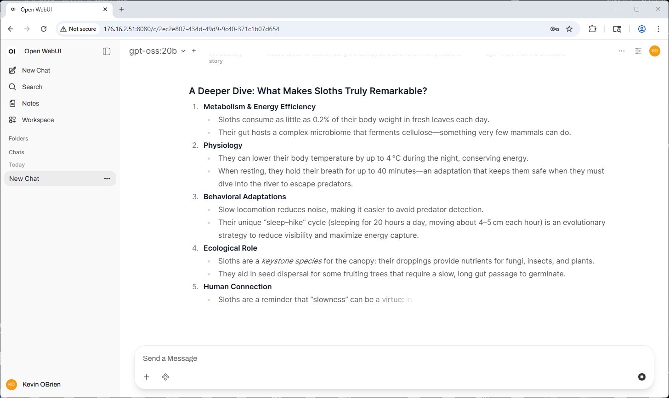
Task: Open Search in the sidebar
Action: coord(32,87)
